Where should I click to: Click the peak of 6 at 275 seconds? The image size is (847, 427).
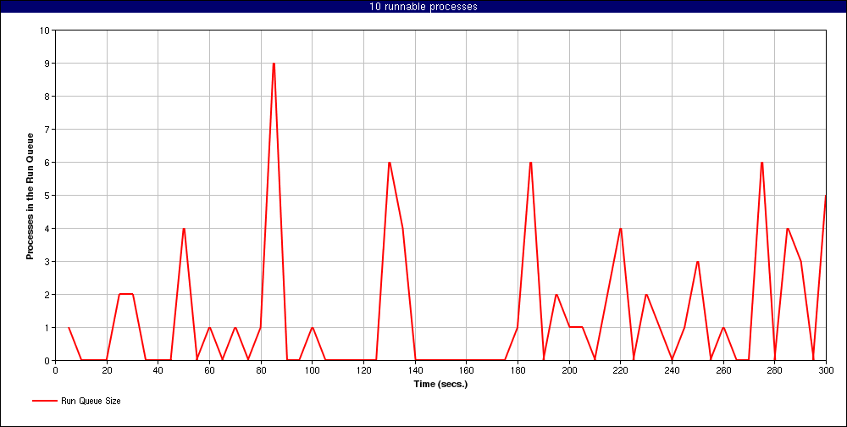tap(761, 162)
